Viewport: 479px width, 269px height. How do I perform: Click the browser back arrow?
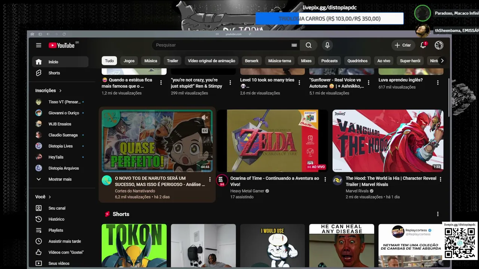click(x=48, y=34)
